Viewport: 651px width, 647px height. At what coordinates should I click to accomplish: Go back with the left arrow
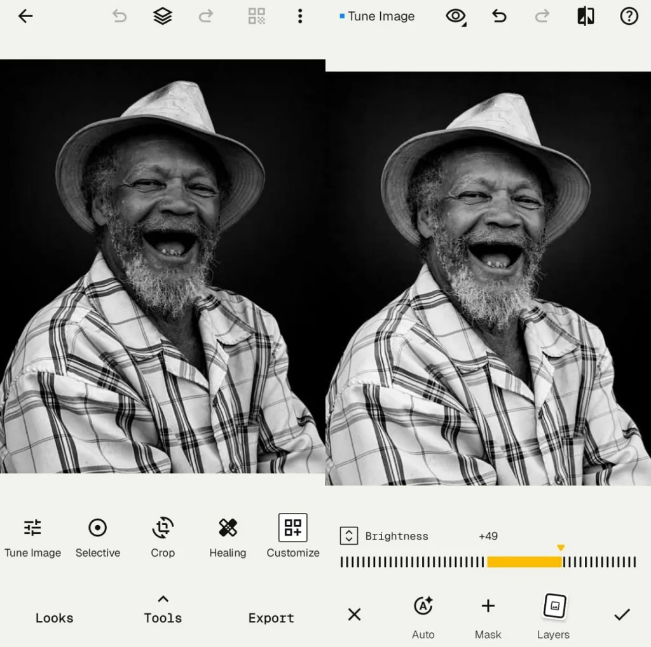click(25, 16)
